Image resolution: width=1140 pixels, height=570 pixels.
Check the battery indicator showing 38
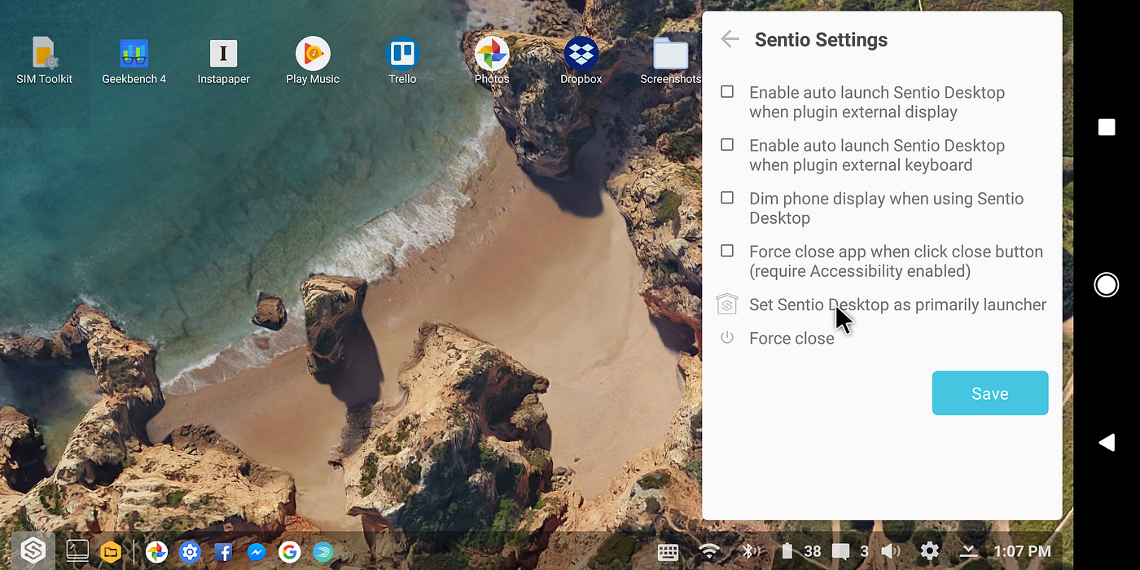[801, 552]
